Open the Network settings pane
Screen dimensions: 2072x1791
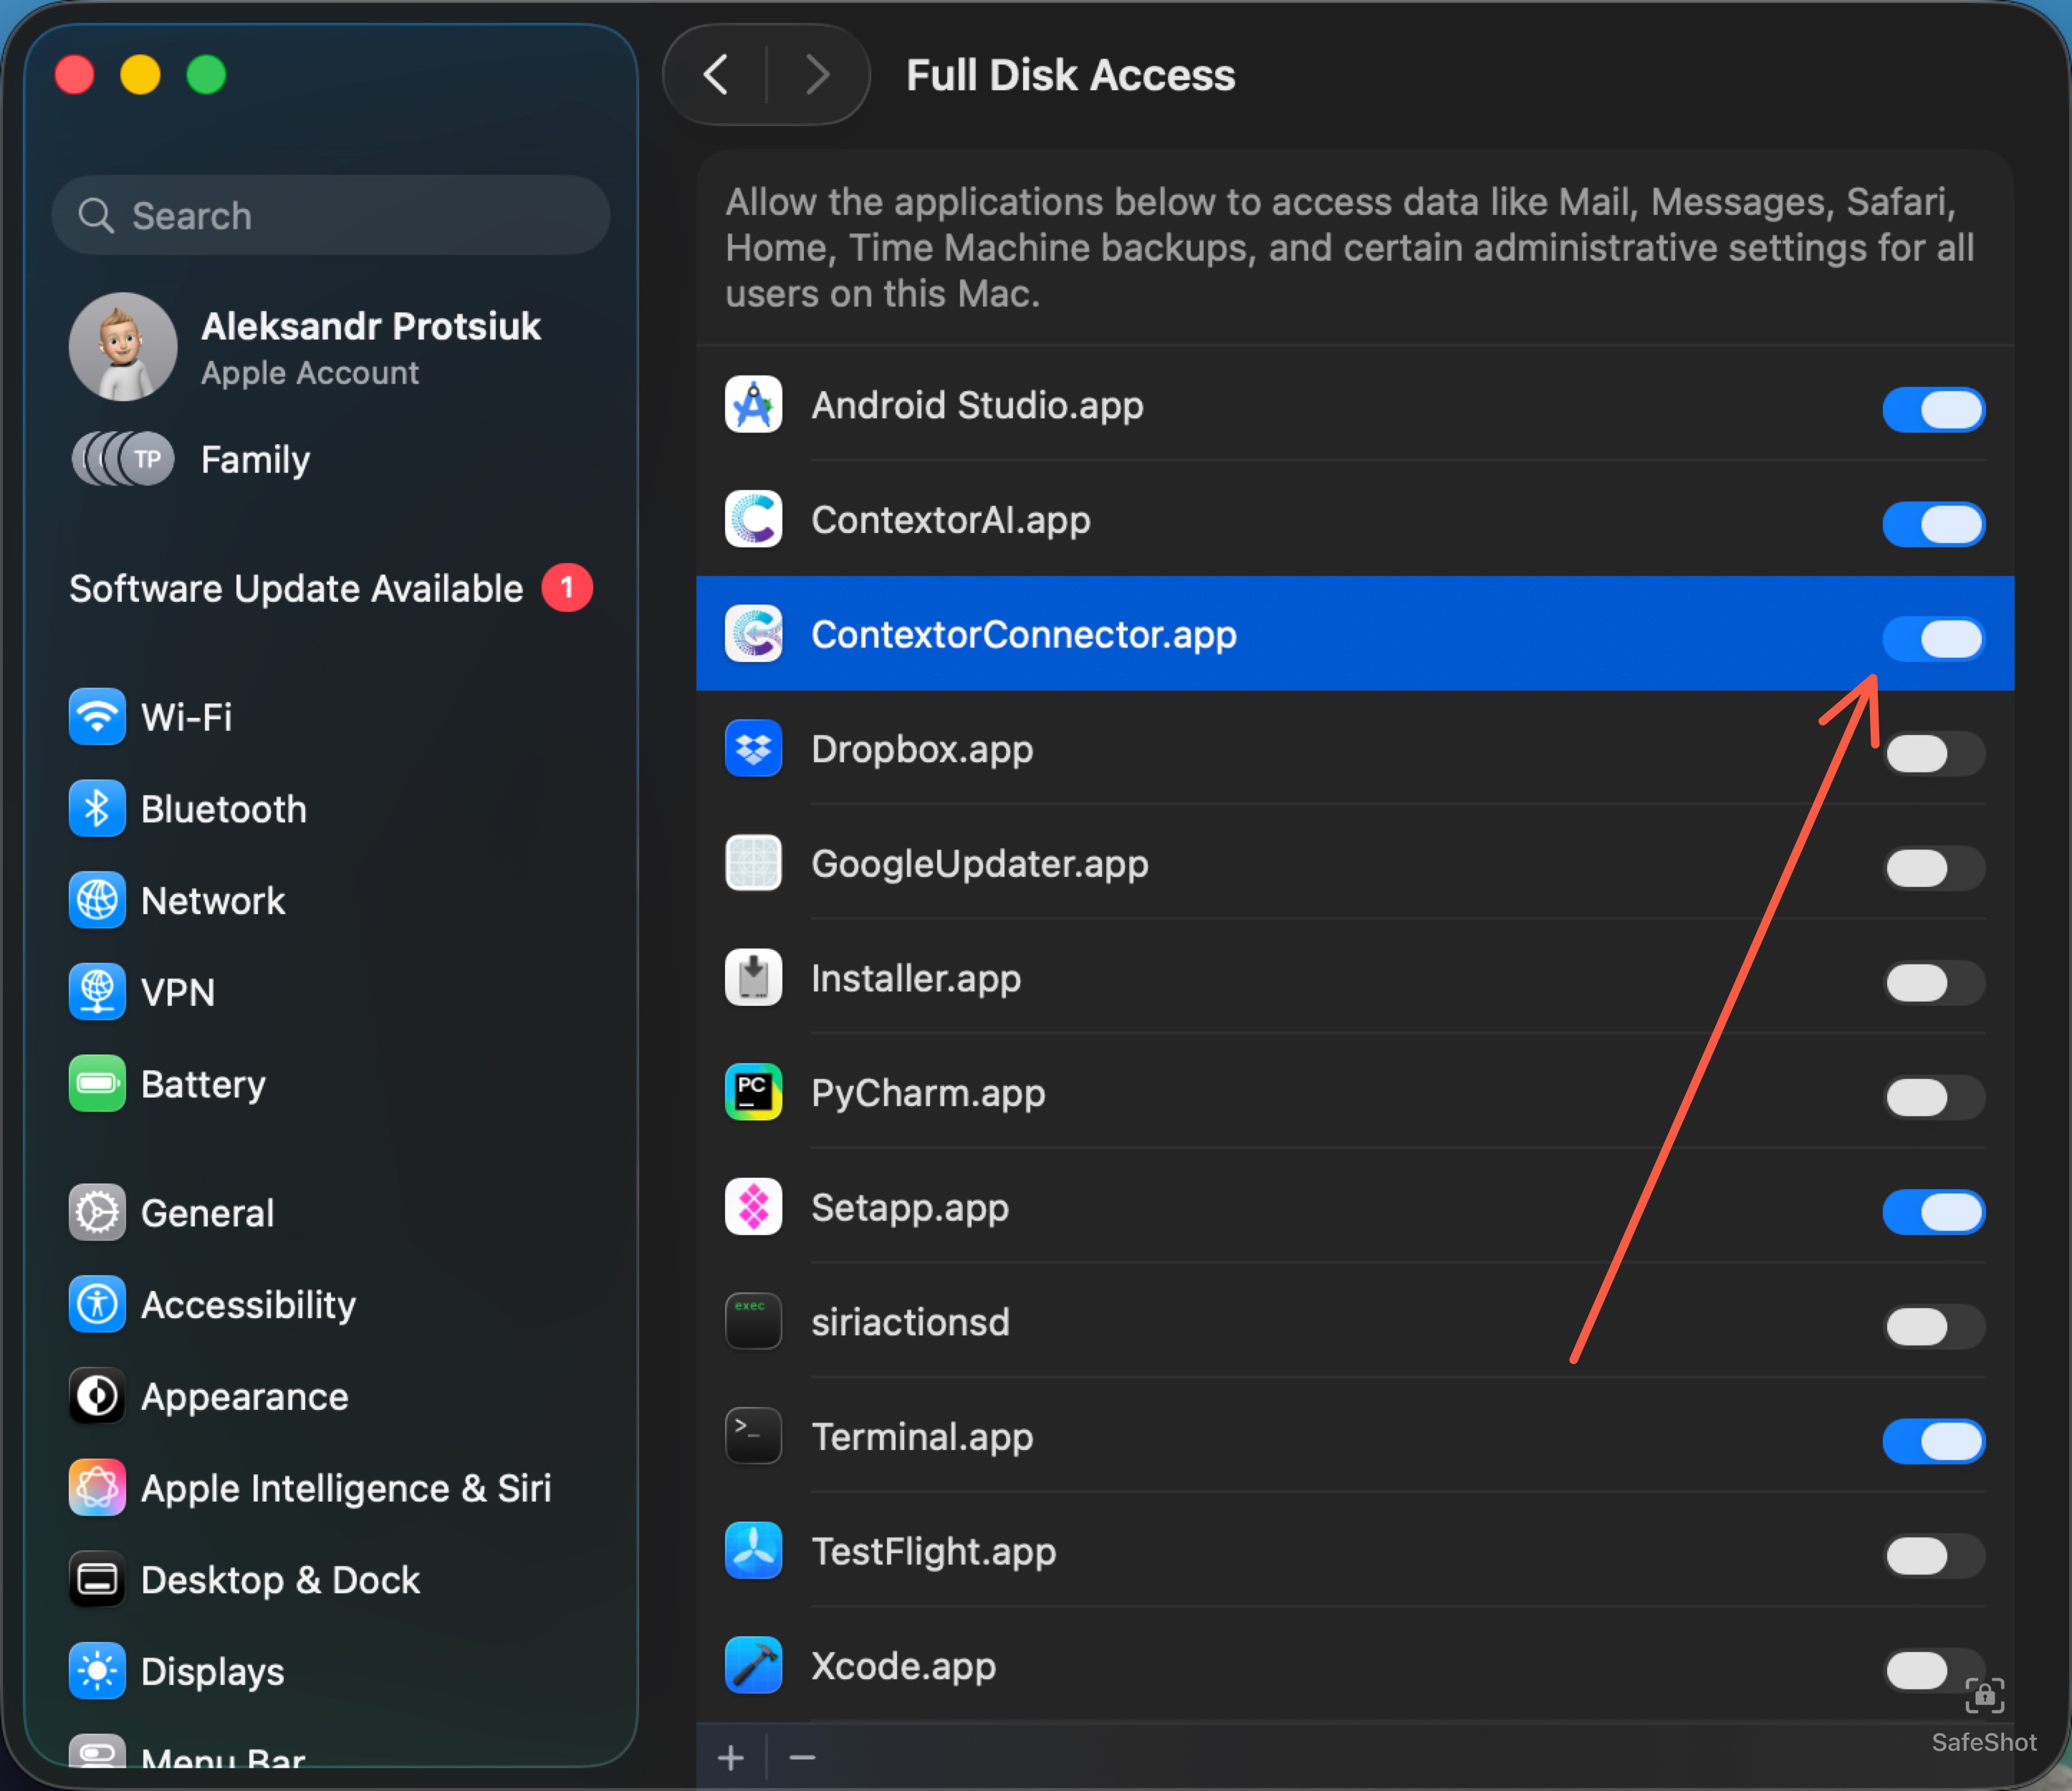330,901
